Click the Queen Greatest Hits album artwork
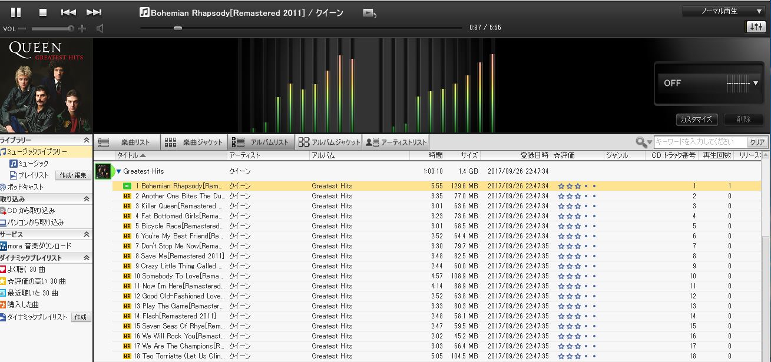The height and width of the screenshot is (362, 771). tap(47, 86)
